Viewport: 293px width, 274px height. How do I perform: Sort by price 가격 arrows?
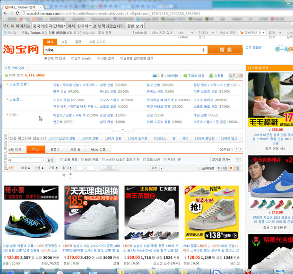coord(57,168)
